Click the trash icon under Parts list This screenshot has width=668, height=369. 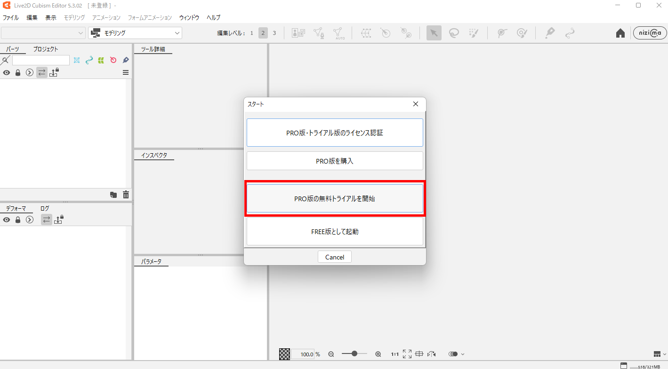click(126, 195)
